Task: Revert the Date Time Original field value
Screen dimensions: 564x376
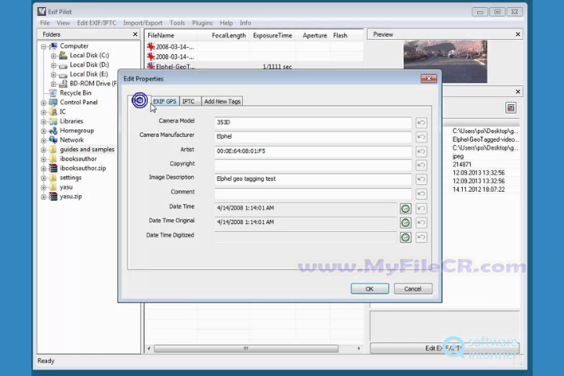Action: pyautogui.click(x=421, y=222)
